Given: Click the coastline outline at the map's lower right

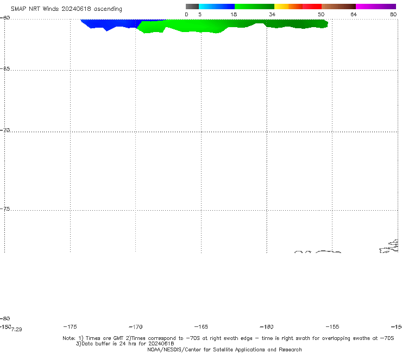Looking at the screenshot, I should [389, 247].
